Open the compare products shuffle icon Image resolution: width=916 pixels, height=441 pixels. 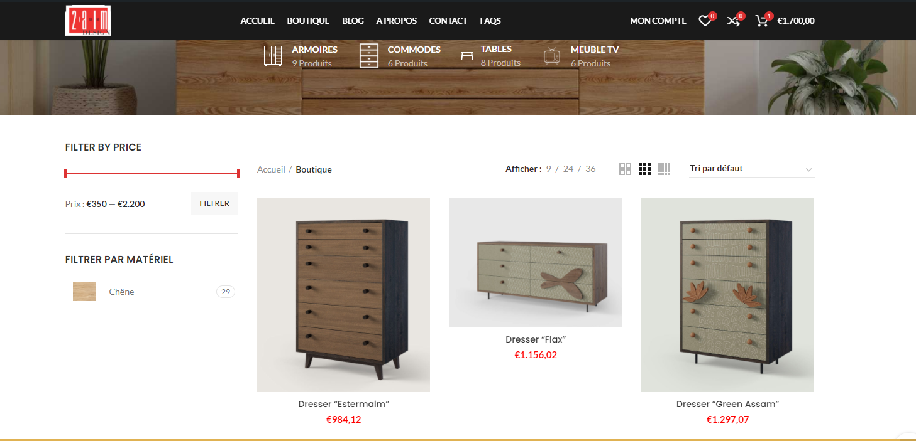coord(733,21)
